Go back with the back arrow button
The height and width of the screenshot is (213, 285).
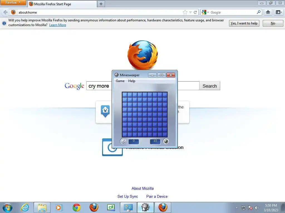coord(6,12)
